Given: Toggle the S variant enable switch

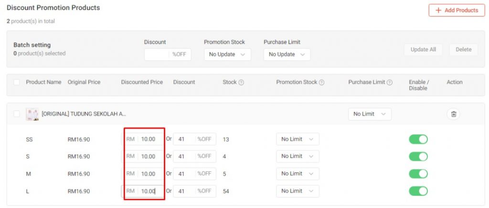Looking at the screenshot, I should point(418,156).
